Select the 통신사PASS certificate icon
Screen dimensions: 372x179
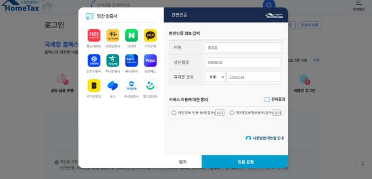[x=94, y=36]
